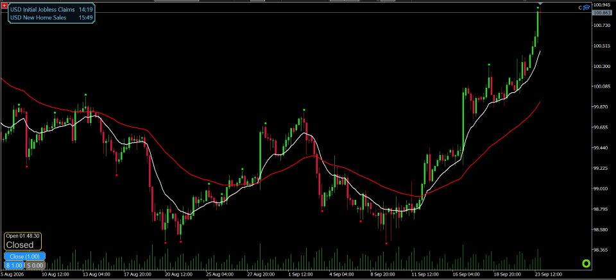Click the 17 Aug 20:00 time label
616x280 pixels.
tap(137, 274)
